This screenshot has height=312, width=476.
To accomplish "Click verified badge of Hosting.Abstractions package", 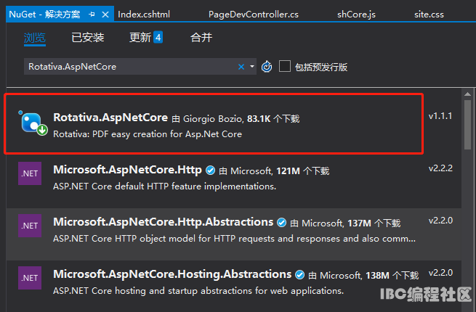I will click(299, 275).
